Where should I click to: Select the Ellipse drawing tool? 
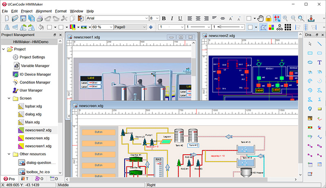[310, 62]
